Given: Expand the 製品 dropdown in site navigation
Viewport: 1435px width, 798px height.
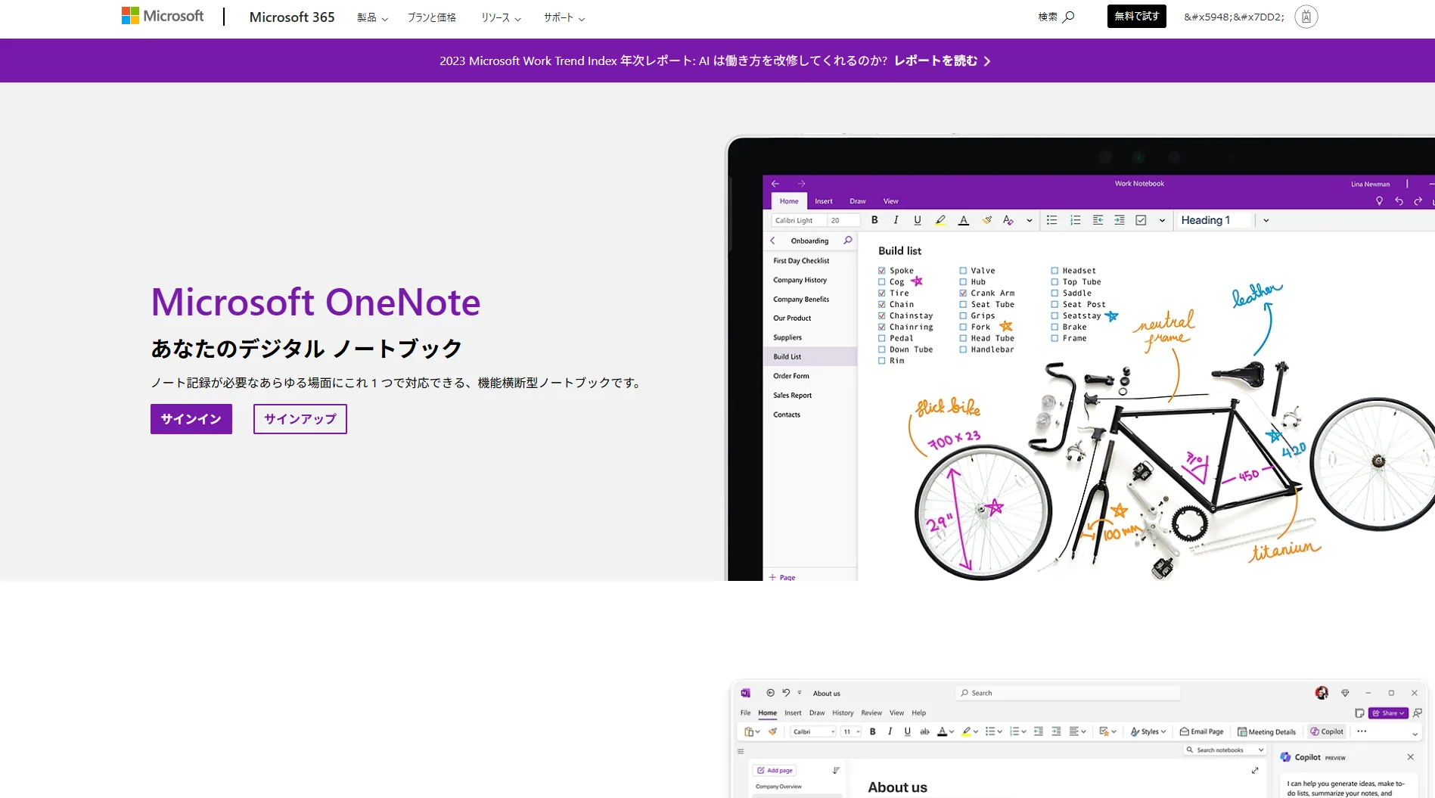Looking at the screenshot, I should tap(372, 17).
